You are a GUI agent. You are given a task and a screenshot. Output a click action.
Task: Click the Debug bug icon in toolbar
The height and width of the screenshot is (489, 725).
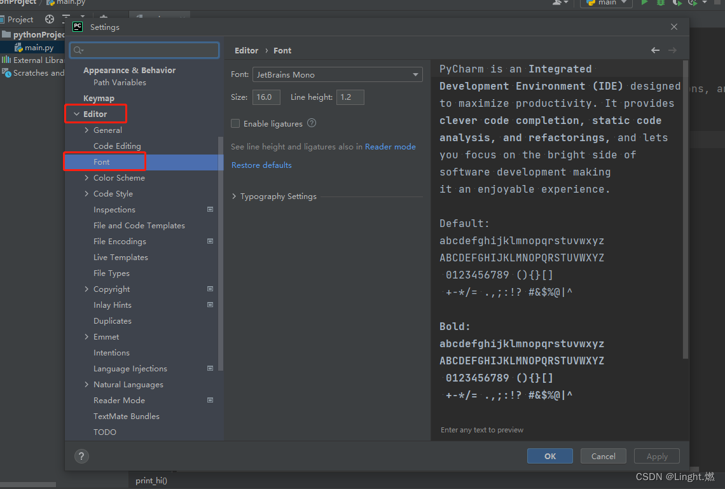(x=661, y=3)
